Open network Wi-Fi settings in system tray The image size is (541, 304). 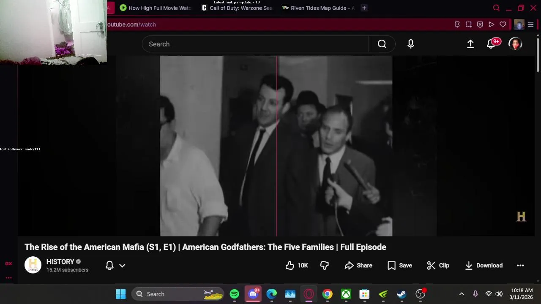coord(489,294)
